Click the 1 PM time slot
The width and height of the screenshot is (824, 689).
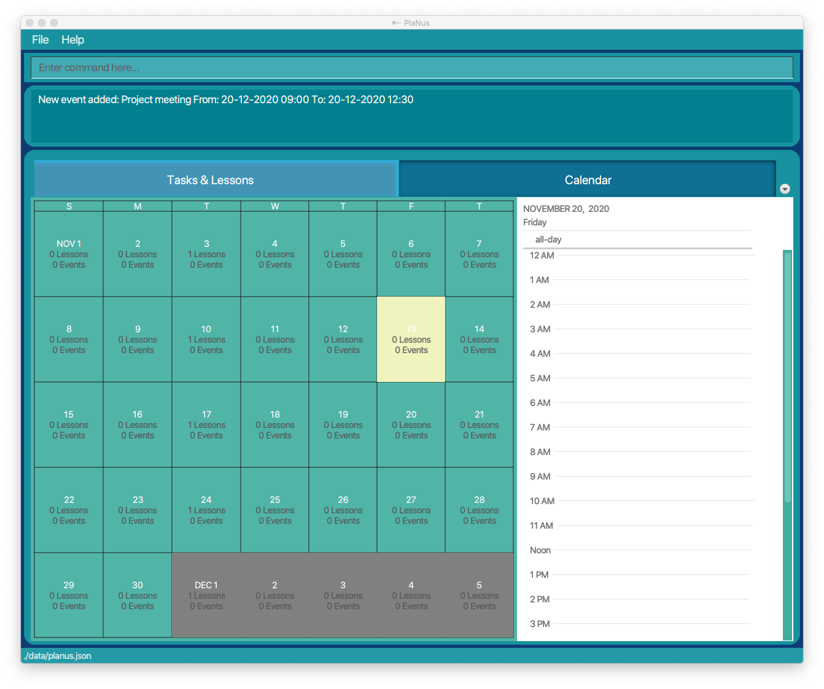[641, 574]
